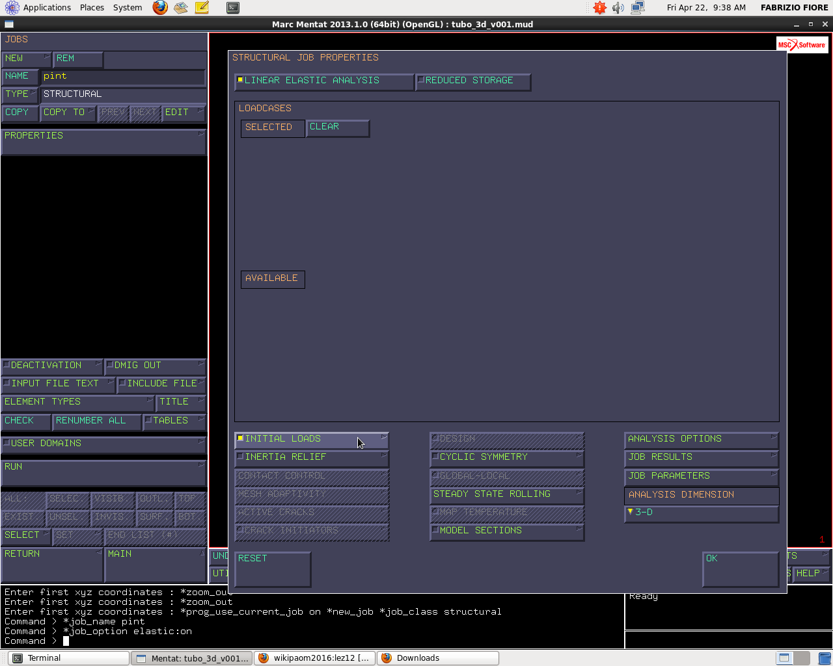Open job TYPE selector

click(x=20, y=95)
